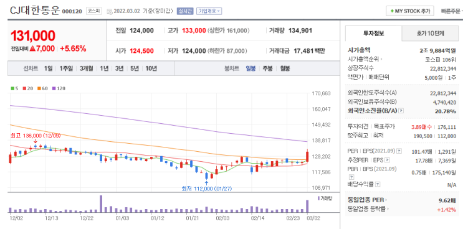Screen dimensions: 463x229
Task: Click target price 176,111
Action: pos(447,127)
